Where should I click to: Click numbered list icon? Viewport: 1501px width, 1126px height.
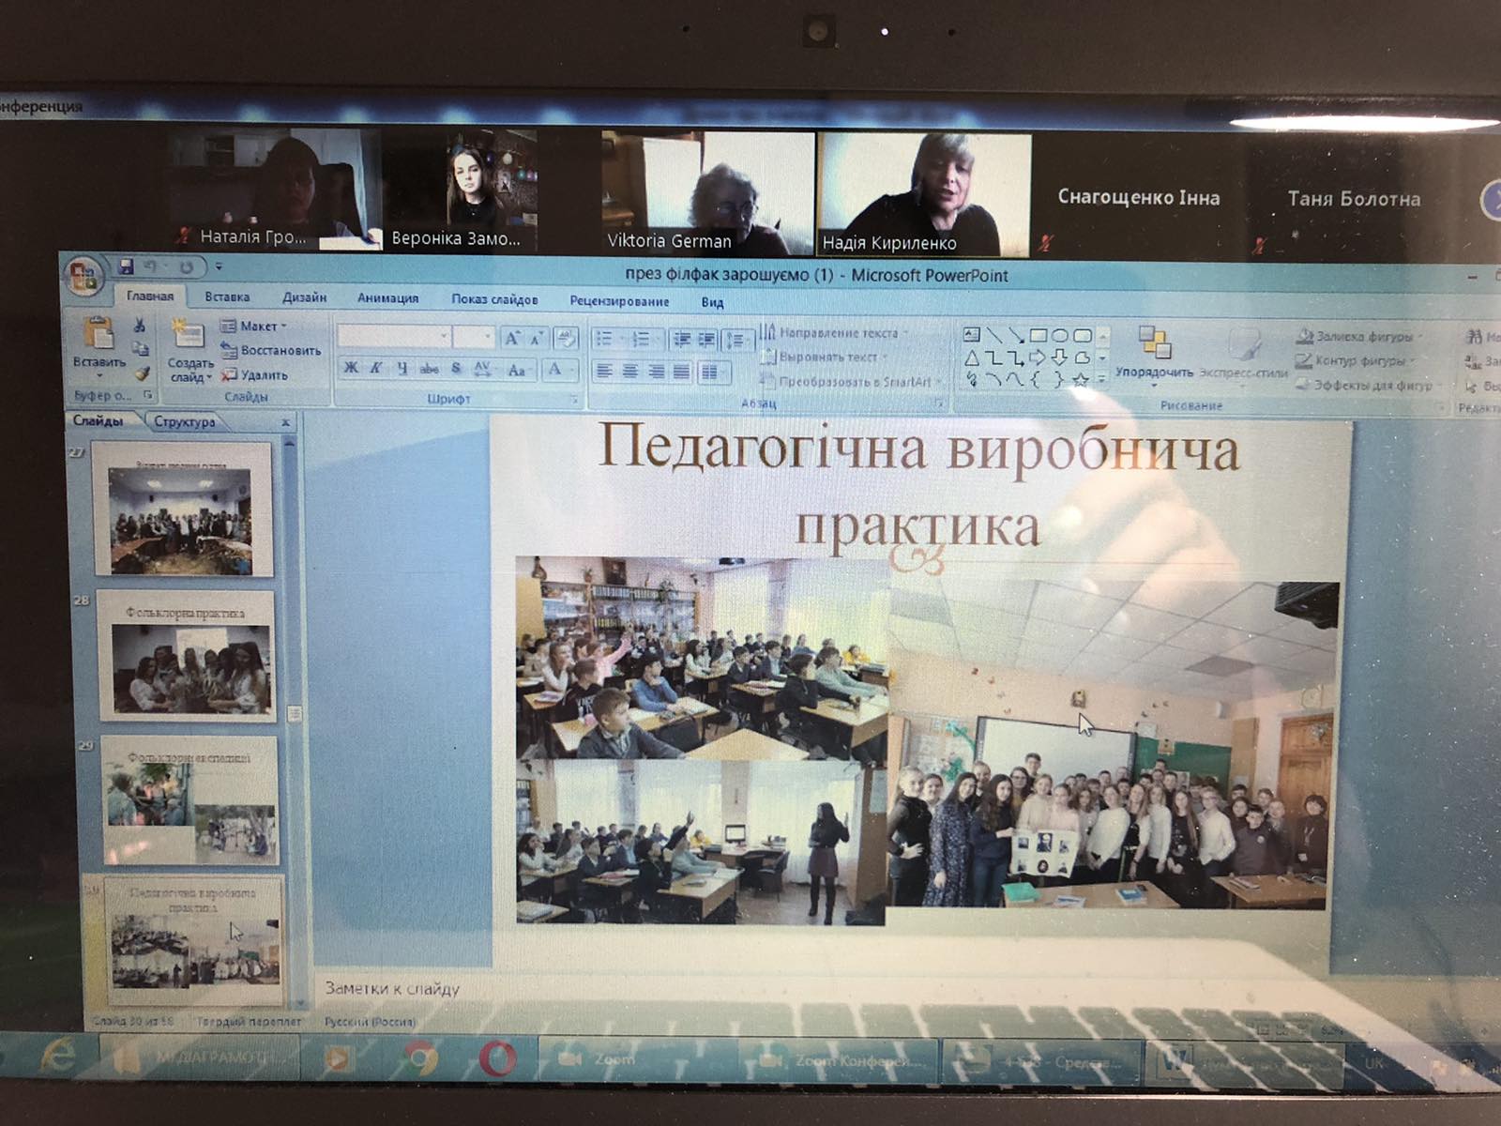pos(641,340)
